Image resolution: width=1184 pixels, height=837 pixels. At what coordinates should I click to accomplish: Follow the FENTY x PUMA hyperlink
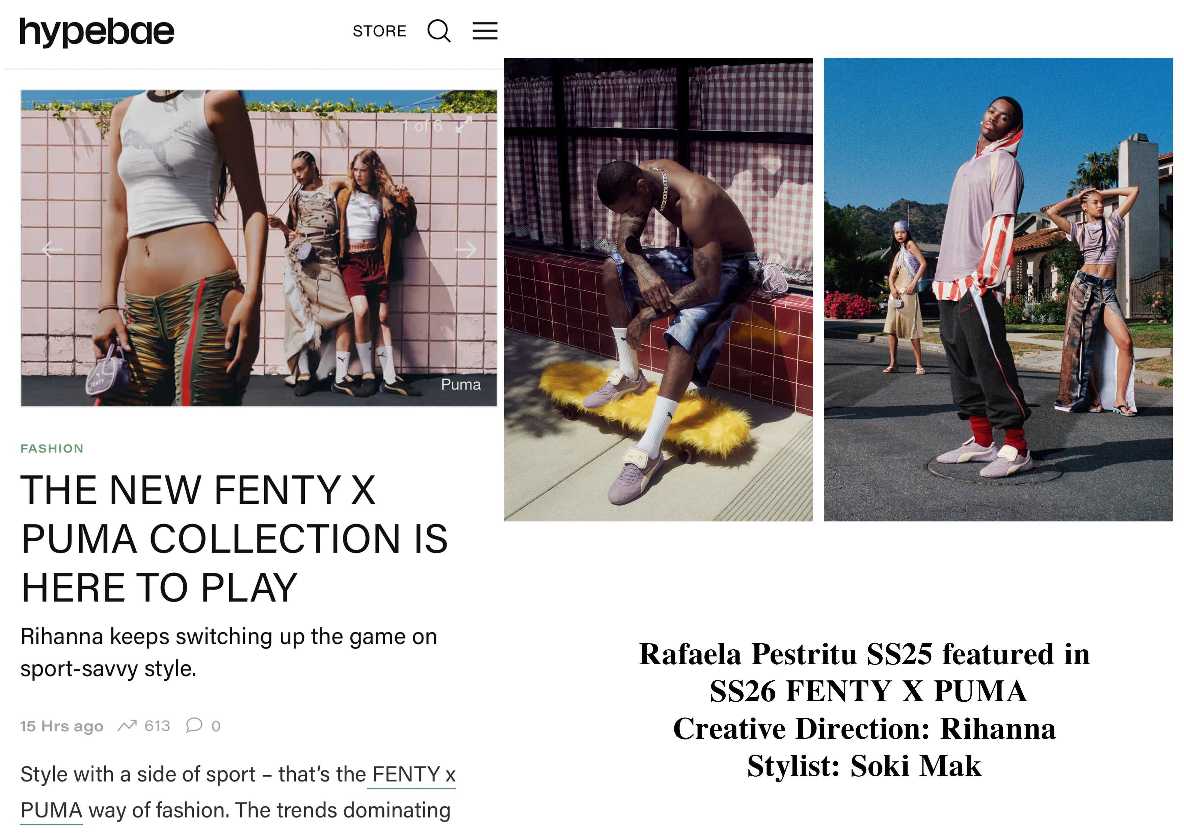coord(238,792)
